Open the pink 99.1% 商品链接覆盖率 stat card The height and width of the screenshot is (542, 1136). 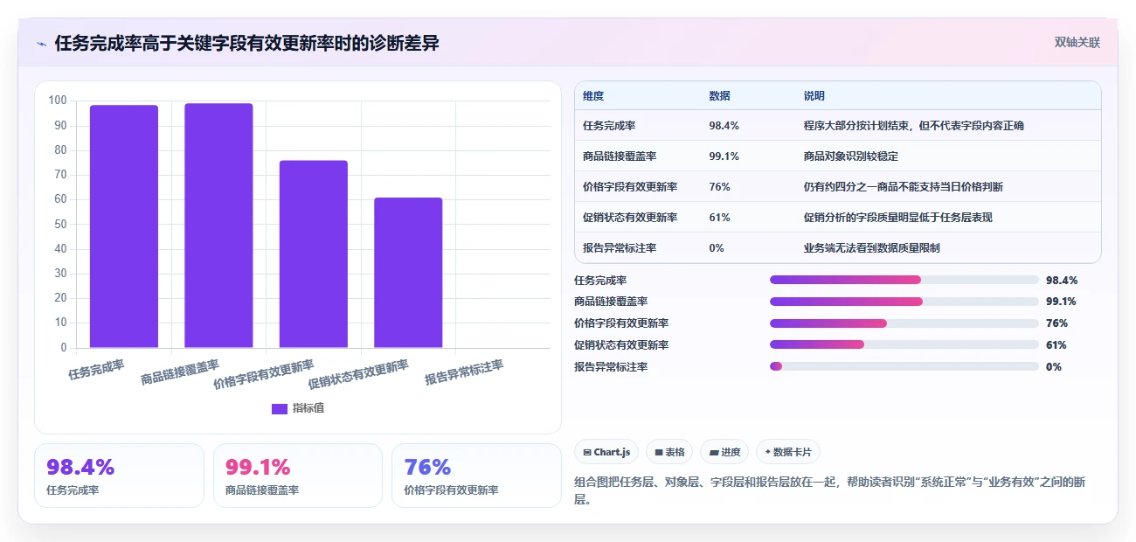tap(298, 476)
